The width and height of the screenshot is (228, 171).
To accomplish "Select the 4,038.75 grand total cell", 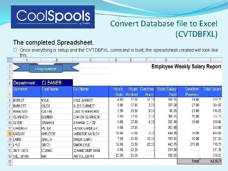I will 211,161.
